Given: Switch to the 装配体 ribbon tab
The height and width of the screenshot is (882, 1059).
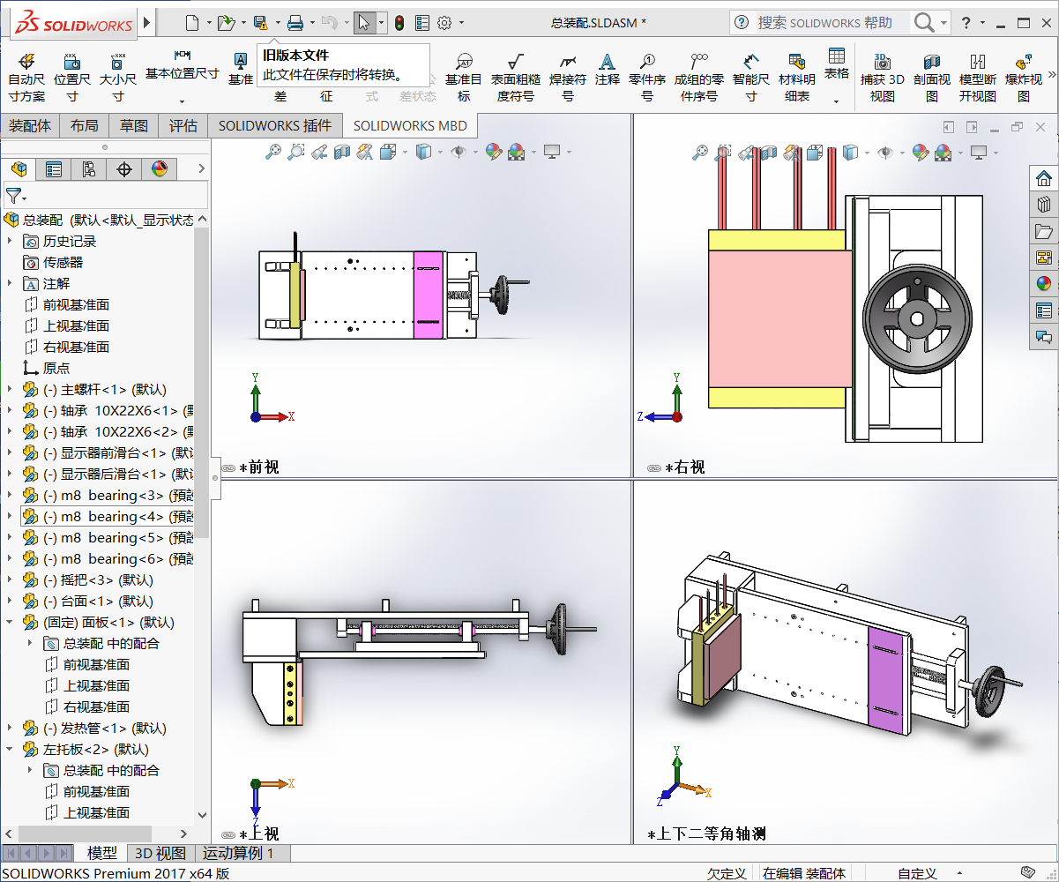Looking at the screenshot, I should click(30, 125).
